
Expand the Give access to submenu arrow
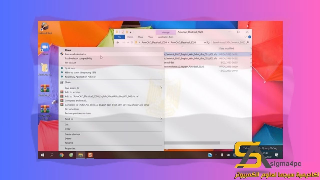(161, 88)
